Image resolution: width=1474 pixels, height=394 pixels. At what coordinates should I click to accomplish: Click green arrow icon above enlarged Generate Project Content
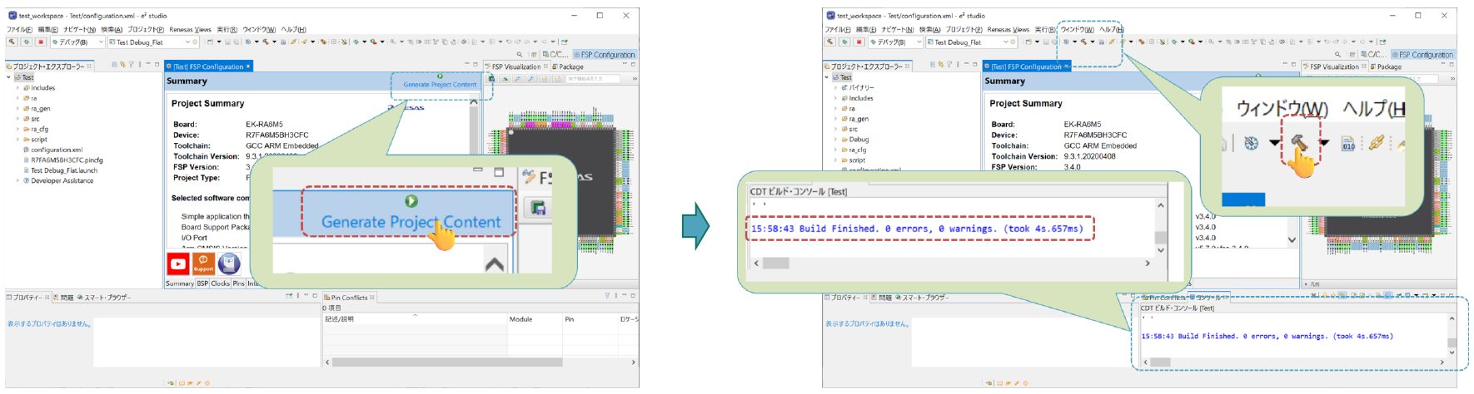click(411, 201)
